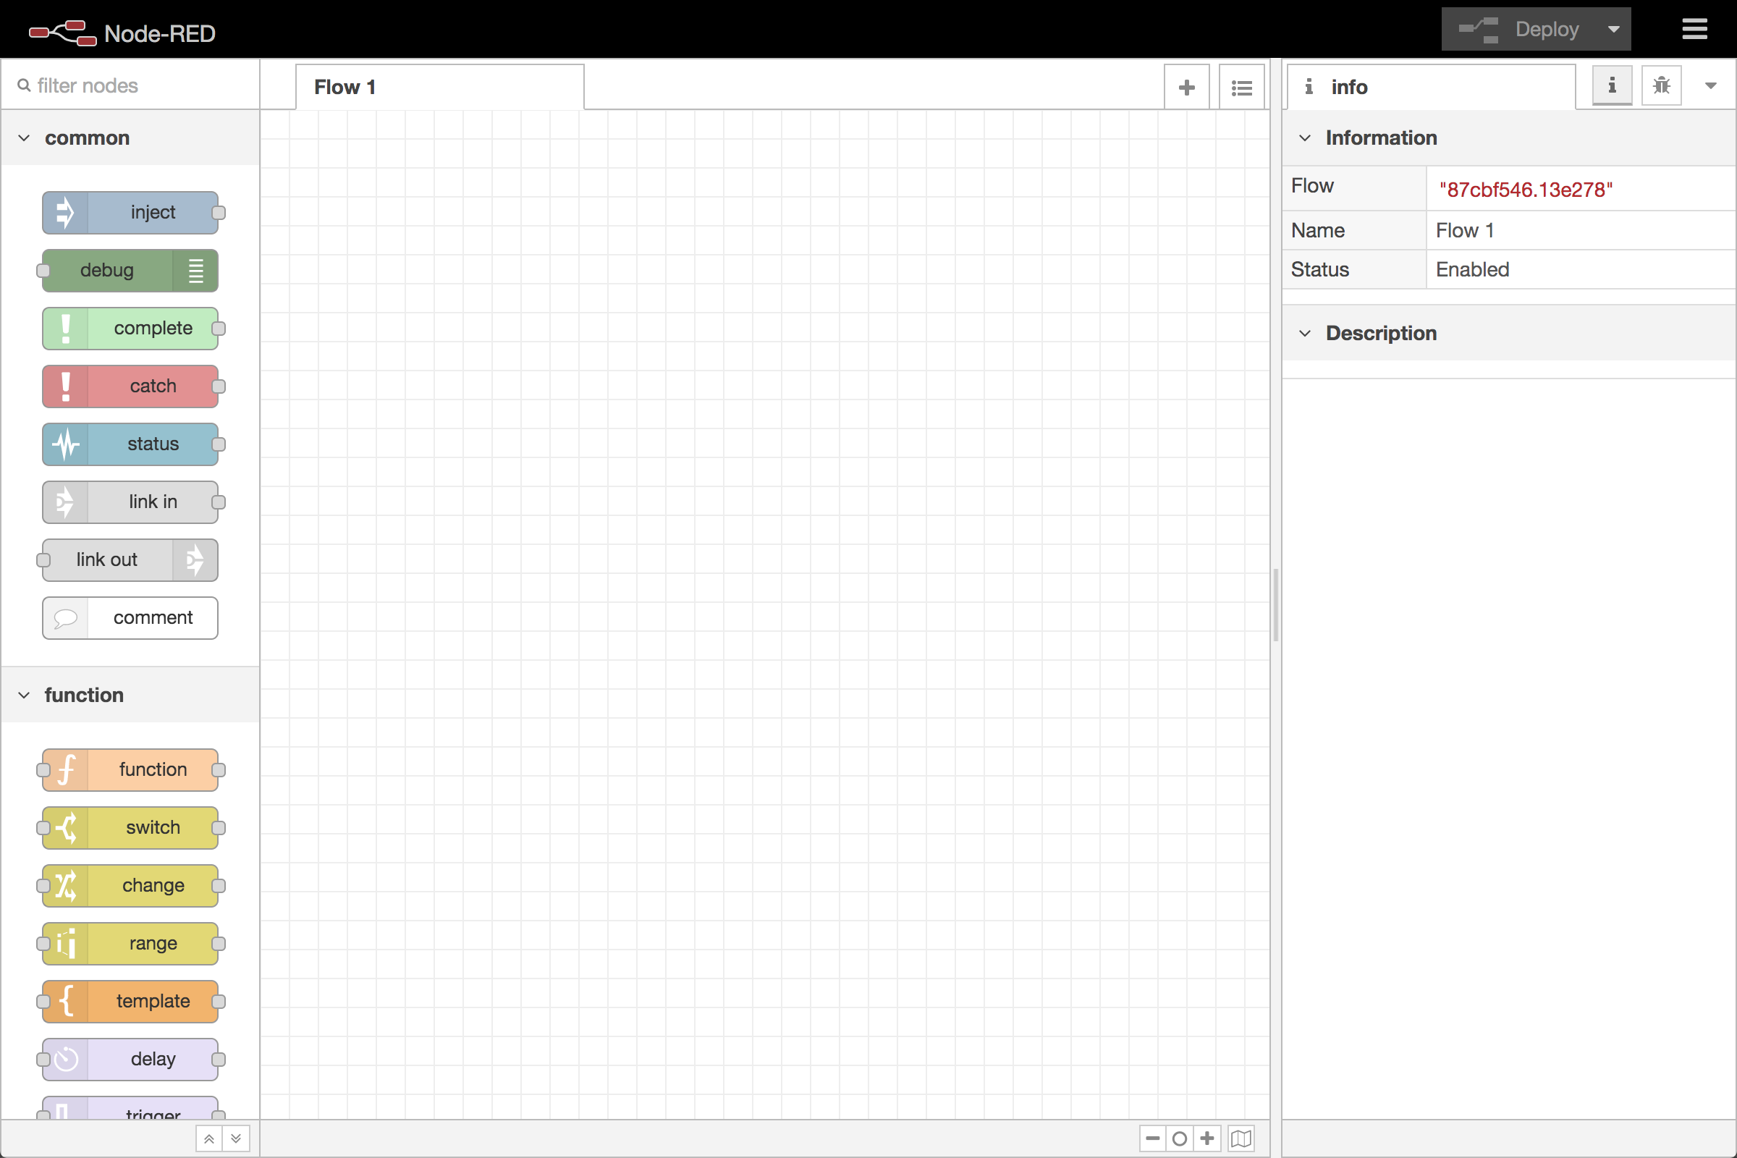Select the change node in the palette

click(x=130, y=885)
